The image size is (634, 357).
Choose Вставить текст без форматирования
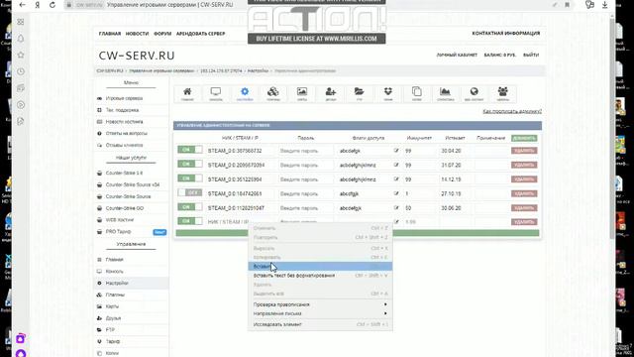click(x=320, y=276)
